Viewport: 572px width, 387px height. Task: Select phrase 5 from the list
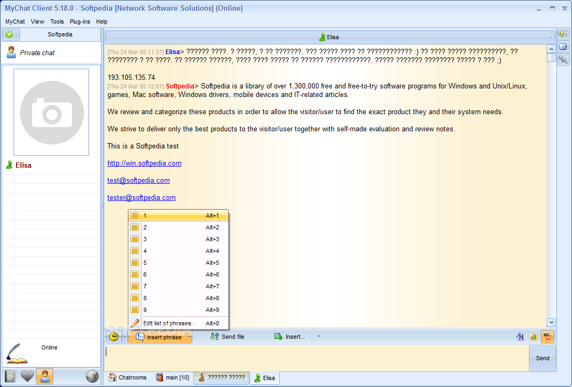click(178, 263)
